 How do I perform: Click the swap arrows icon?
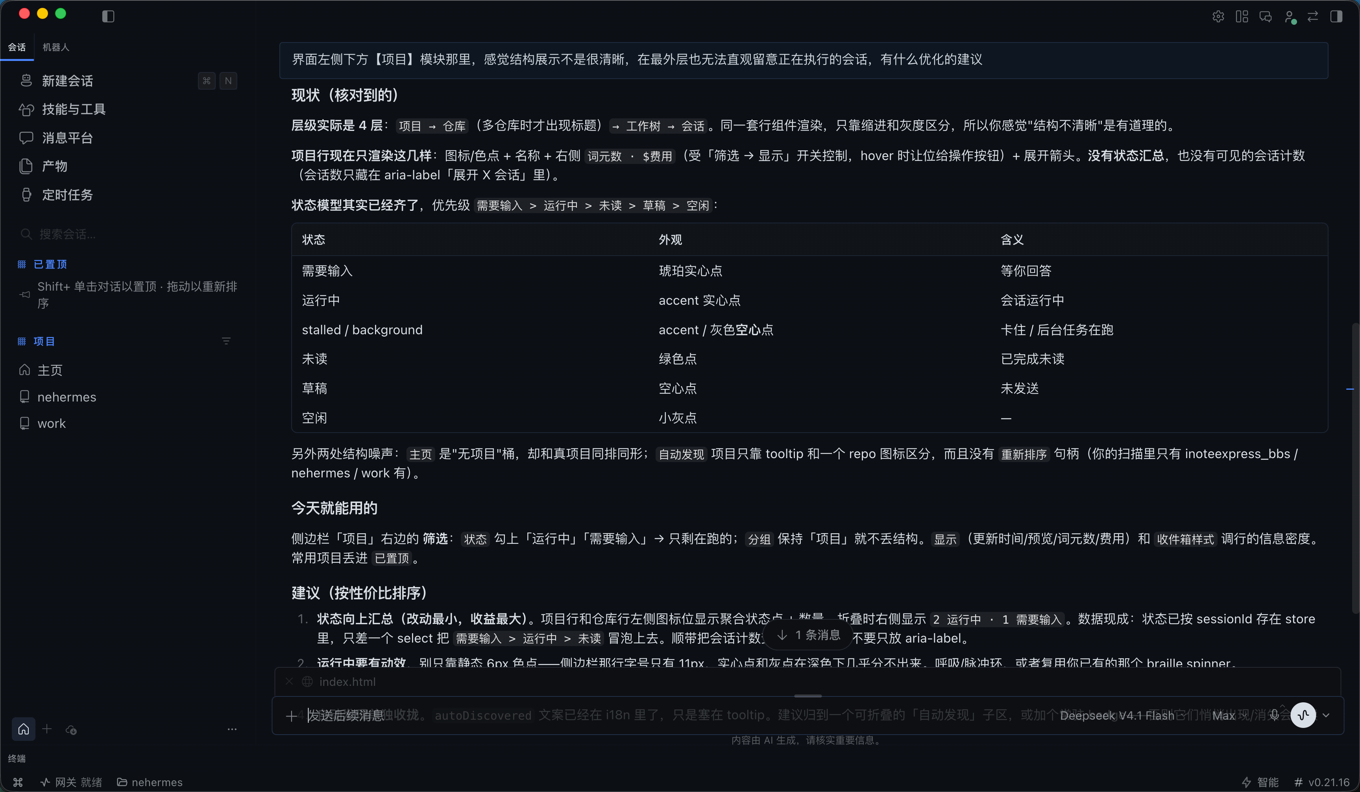pyautogui.click(x=1312, y=16)
